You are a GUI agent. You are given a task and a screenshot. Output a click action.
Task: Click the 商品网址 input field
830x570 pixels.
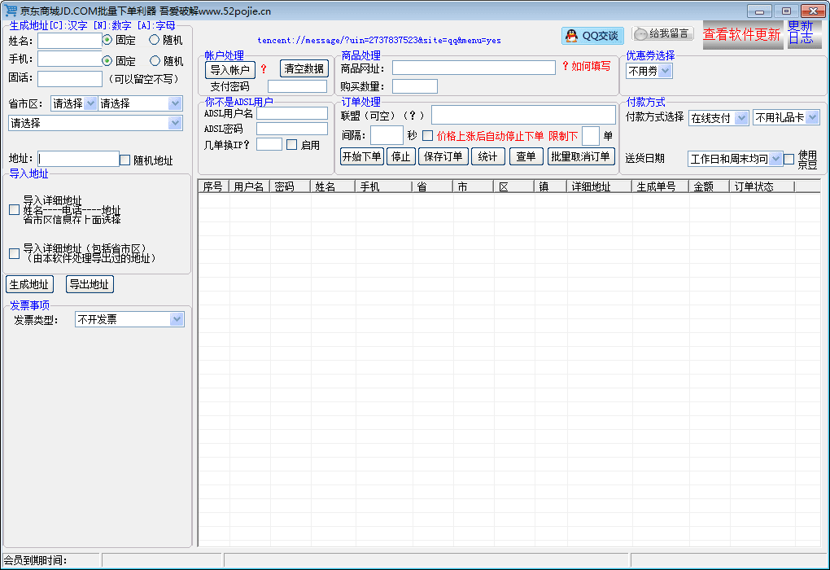(473, 68)
